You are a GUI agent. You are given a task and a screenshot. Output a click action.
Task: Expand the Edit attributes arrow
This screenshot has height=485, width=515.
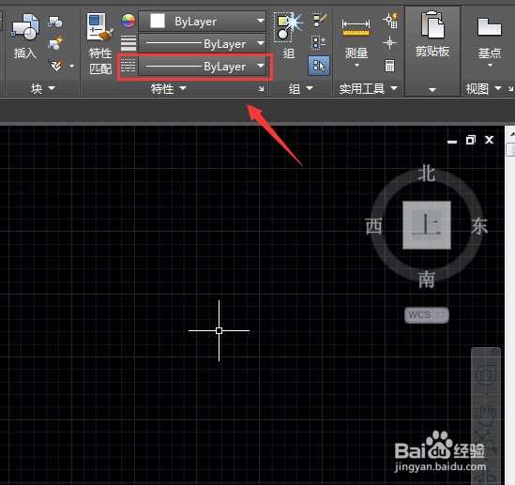point(71,66)
